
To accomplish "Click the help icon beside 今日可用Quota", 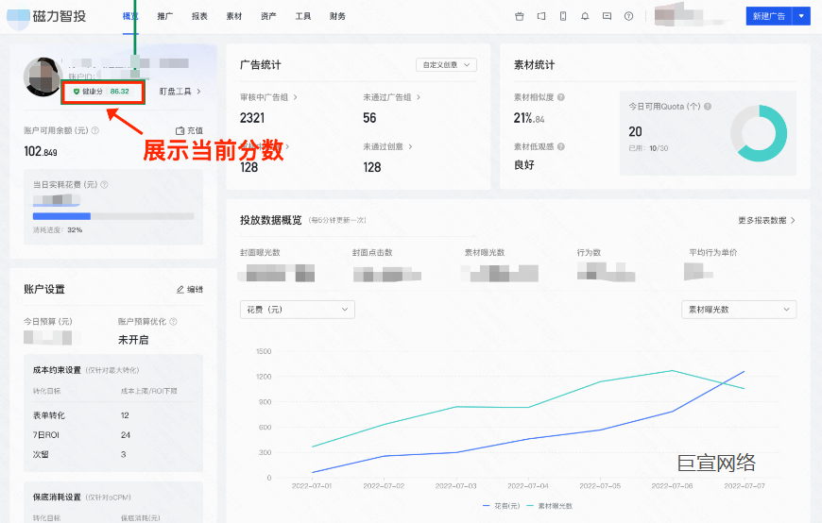I will coord(708,107).
